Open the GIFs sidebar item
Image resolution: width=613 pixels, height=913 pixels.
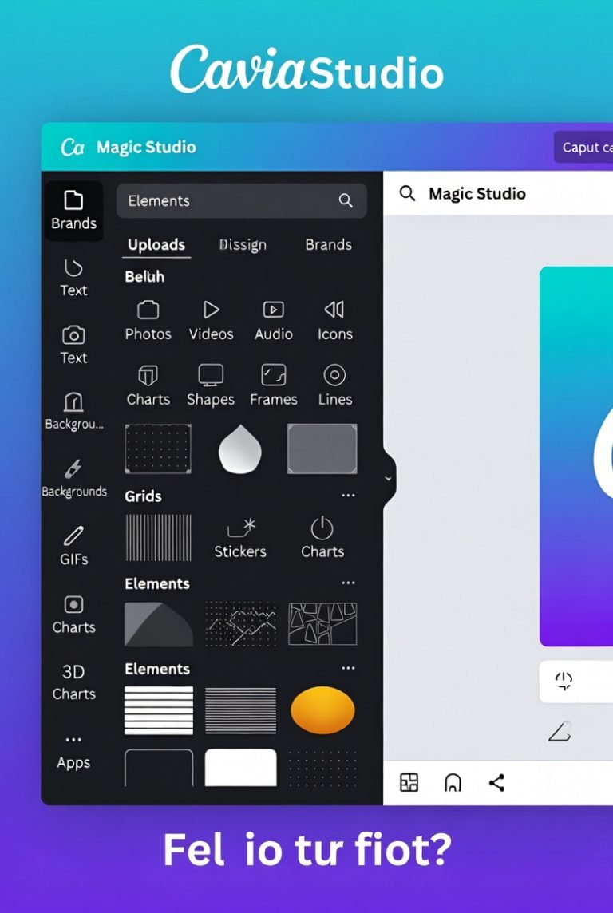pyautogui.click(x=74, y=546)
